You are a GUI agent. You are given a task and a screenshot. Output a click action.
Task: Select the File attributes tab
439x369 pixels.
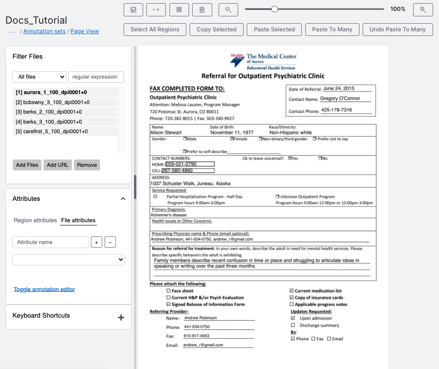pyautogui.click(x=77, y=220)
